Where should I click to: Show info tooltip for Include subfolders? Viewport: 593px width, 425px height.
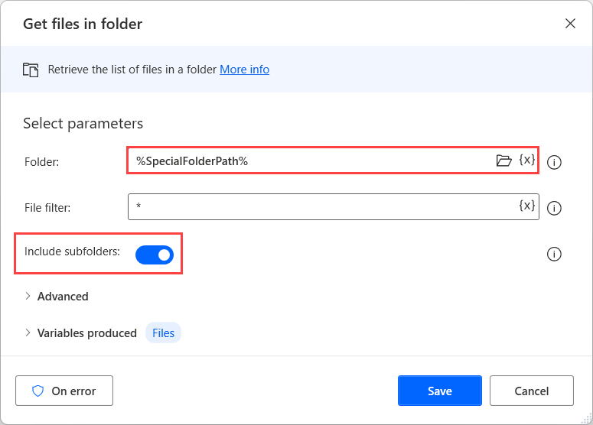click(555, 255)
